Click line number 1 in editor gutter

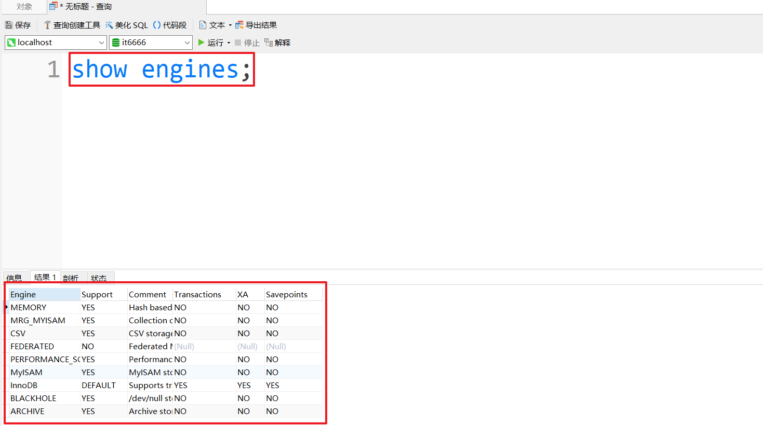click(x=53, y=70)
